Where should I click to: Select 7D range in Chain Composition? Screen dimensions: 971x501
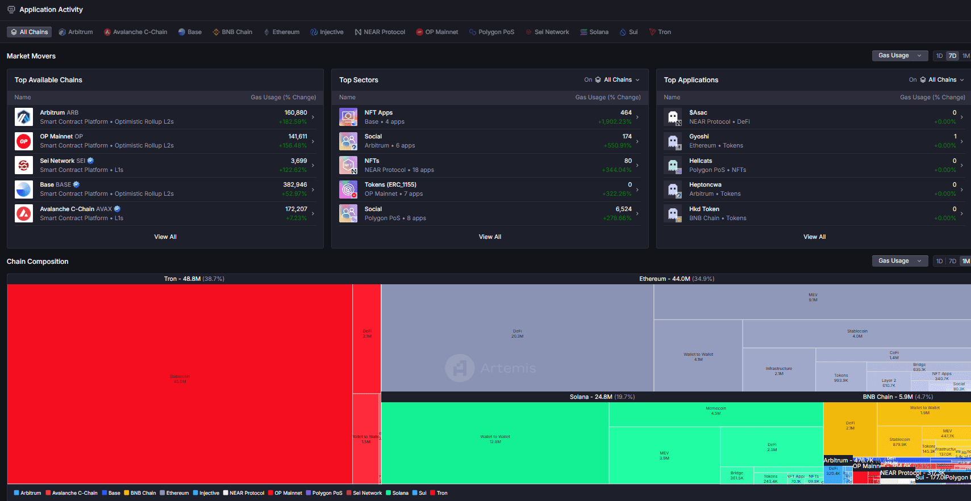coord(953,261)
